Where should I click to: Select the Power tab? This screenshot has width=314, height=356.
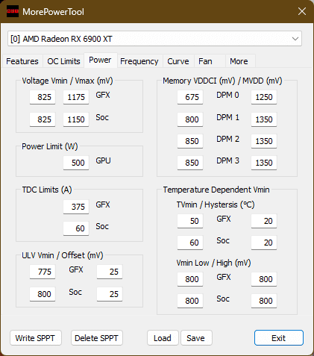[x=100, y=60]
